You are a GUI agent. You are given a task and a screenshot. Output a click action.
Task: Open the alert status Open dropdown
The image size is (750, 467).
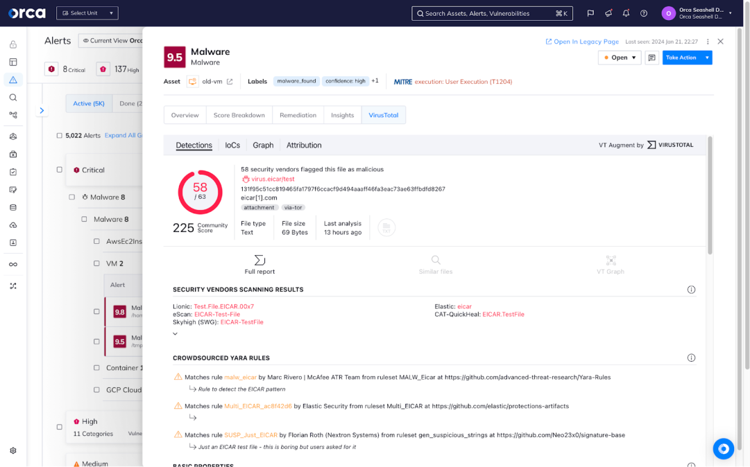(x=620, y=58)
